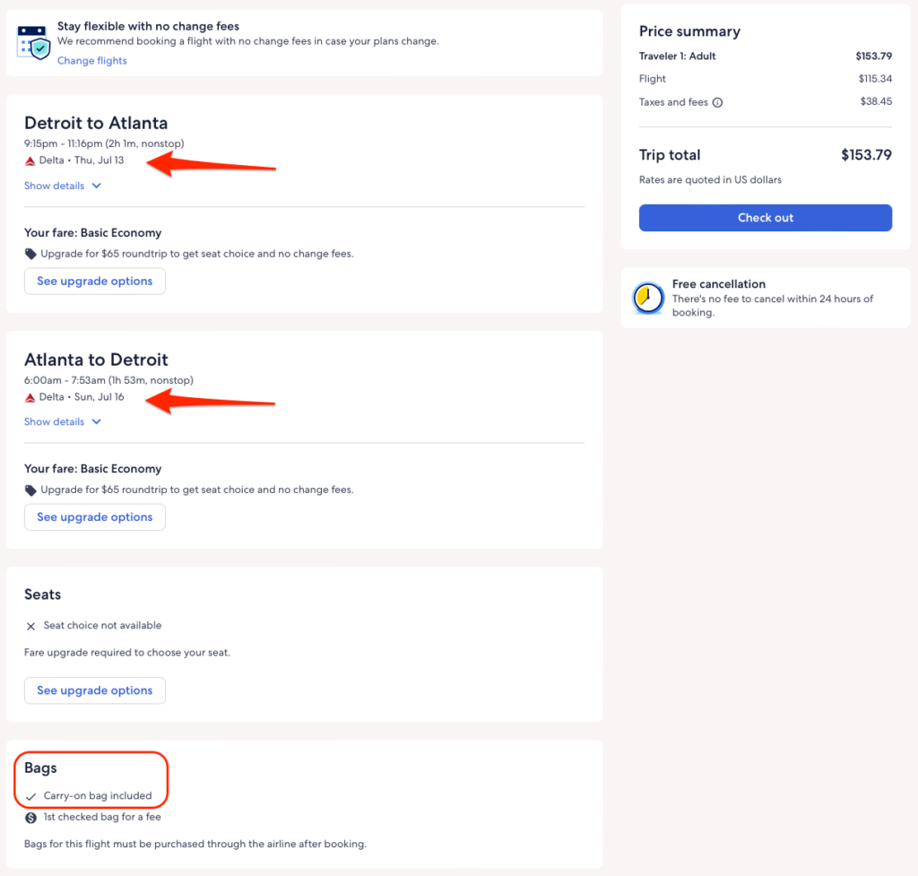Screen dimensions: 918x876
Task: Click Delta logo on Detroit to Atlanta flight
Action: pos(30,160)
